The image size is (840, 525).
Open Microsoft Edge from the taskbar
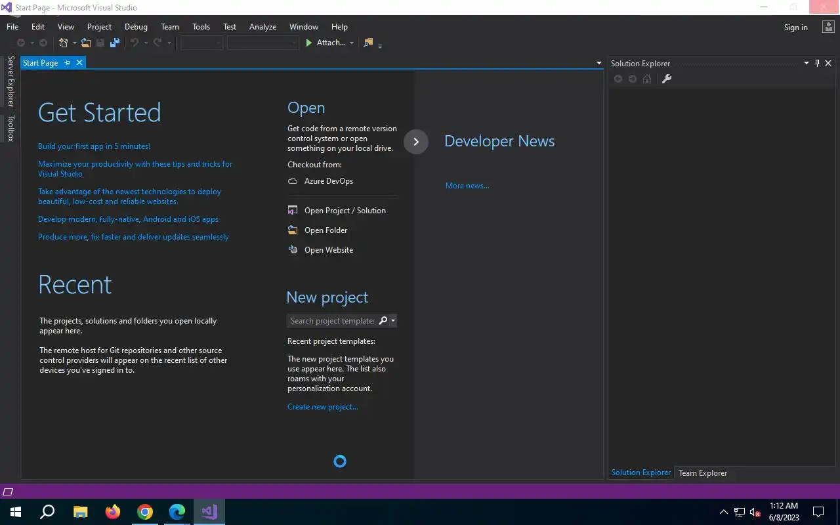coord(177,512)
